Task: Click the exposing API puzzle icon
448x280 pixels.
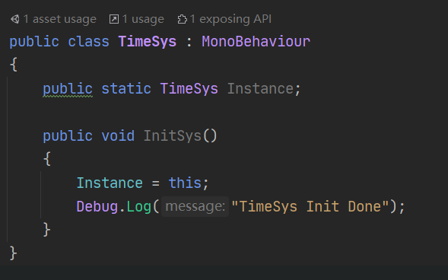Action: click(x=183, y=20)
